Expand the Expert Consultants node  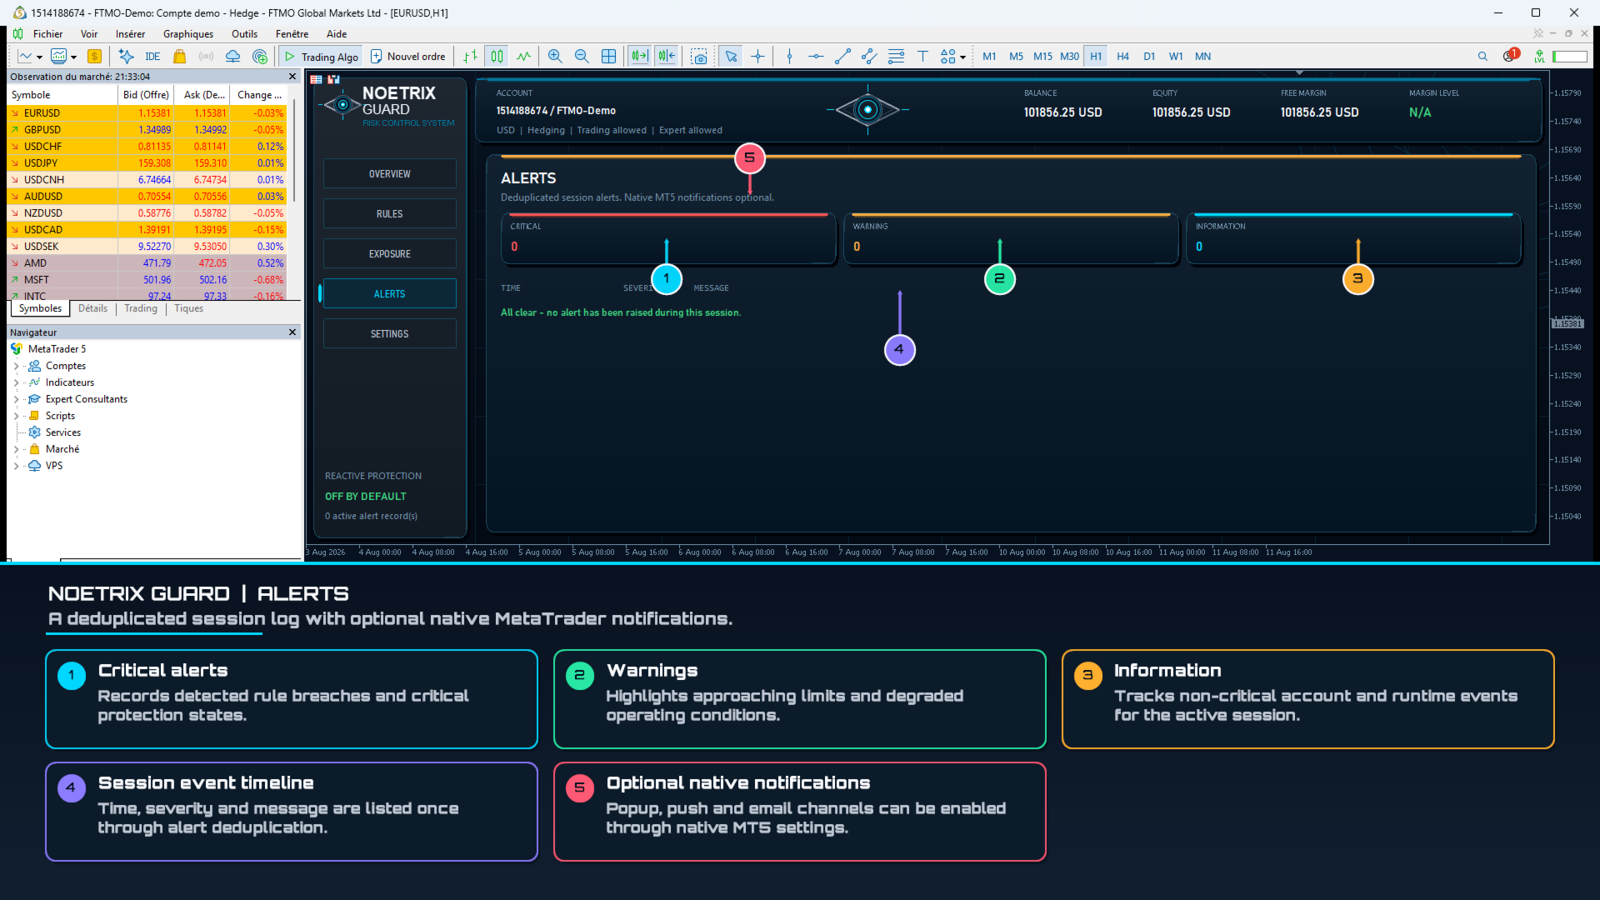pos(16,399)
